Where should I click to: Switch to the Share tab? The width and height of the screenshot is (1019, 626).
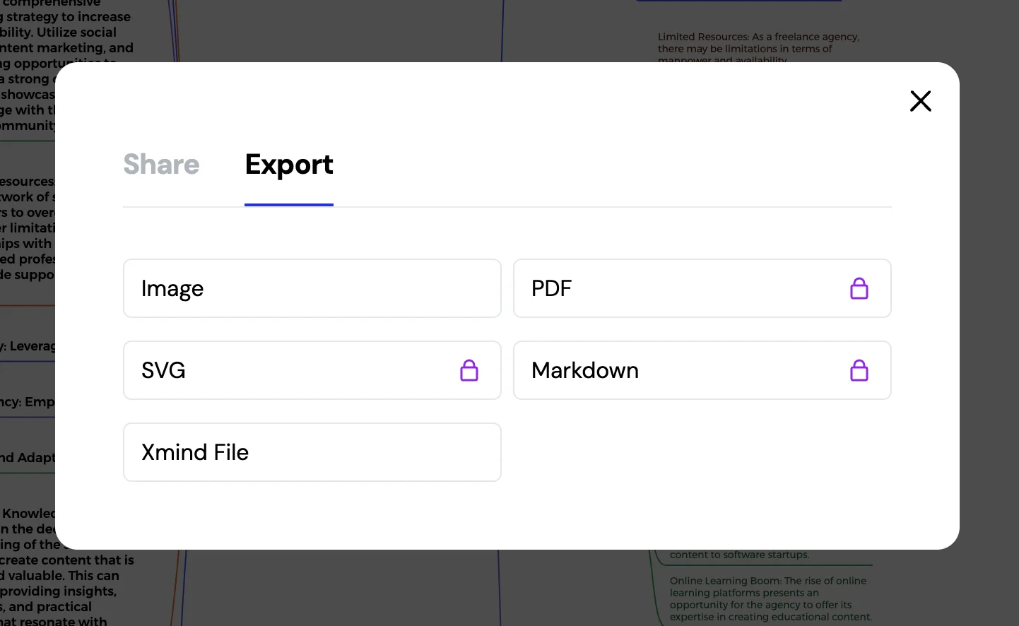coord(161,165)
